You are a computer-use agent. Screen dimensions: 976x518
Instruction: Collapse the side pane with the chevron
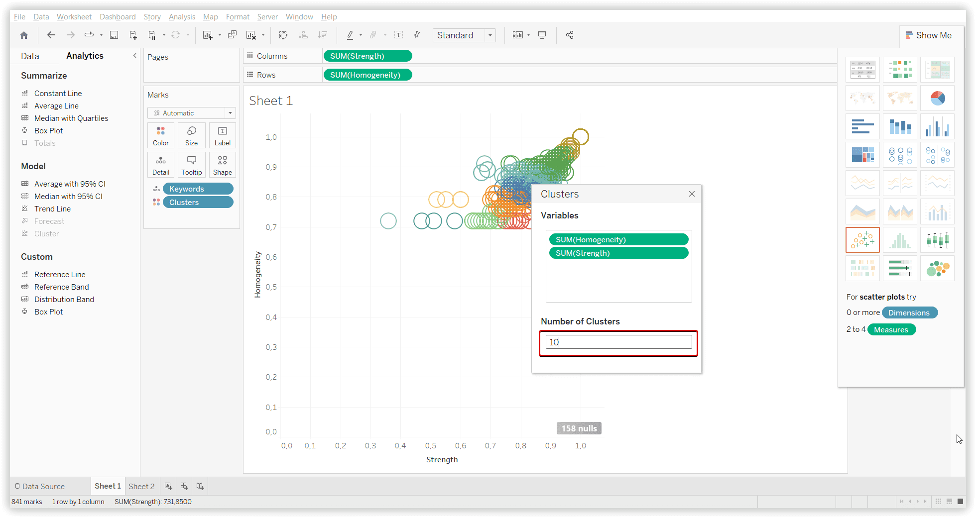134,56
